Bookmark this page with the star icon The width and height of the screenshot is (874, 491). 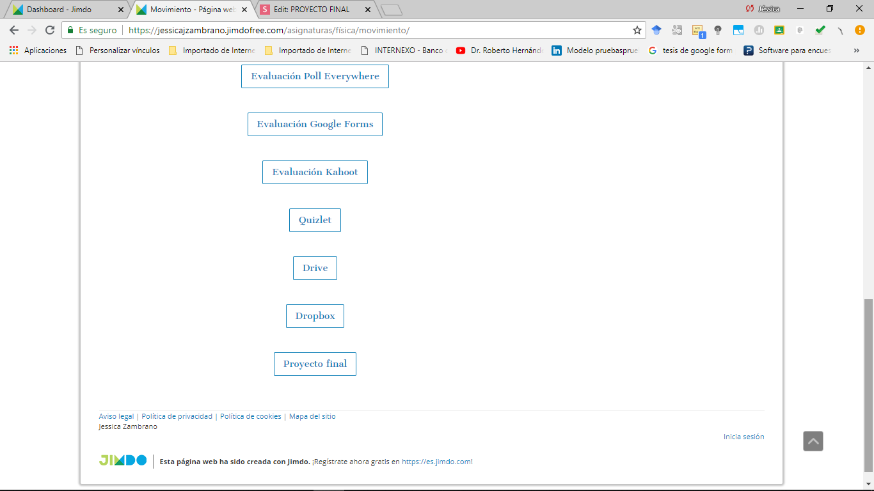[x=637, y=30]
